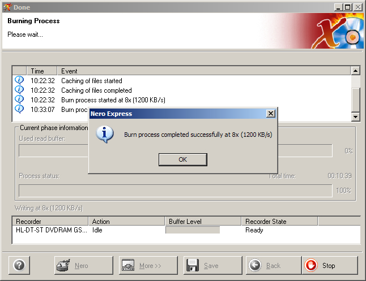Close the Nero Express message dialog
366x281 pixels.
coord(270,114)
